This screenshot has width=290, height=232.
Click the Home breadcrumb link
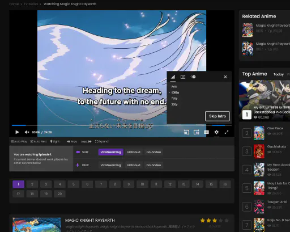click(x=14, y=4)
